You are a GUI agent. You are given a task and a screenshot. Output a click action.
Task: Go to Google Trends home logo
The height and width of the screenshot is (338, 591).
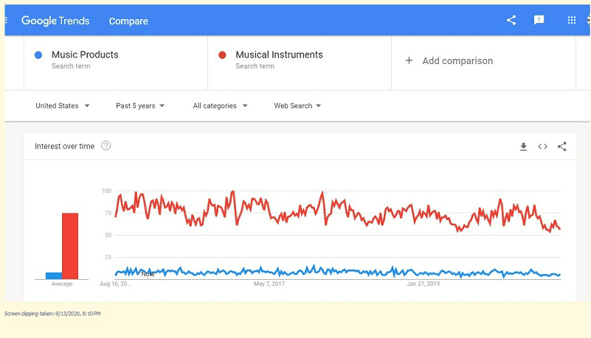pyautogui.click(x=55, y=21)
